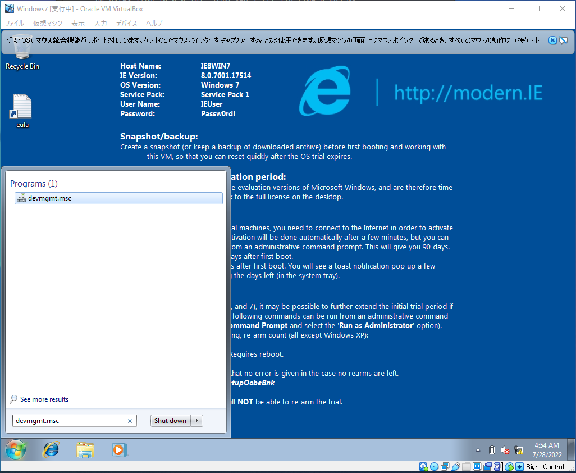Show hidden tray icons arrow
The height and width of the screenshot is (473, 576).
click(478, 450)
